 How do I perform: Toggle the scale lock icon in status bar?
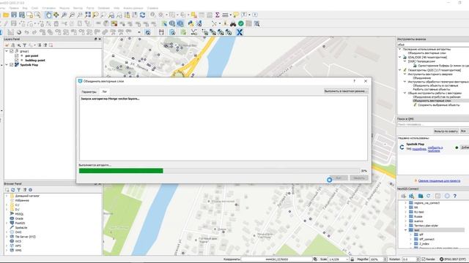[x=352, y=259]
